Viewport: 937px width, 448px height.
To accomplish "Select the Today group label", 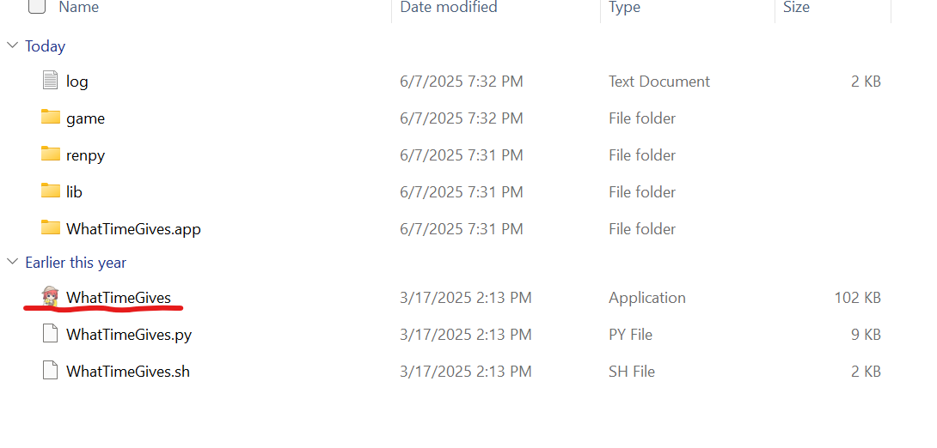I will click(46, 46).
